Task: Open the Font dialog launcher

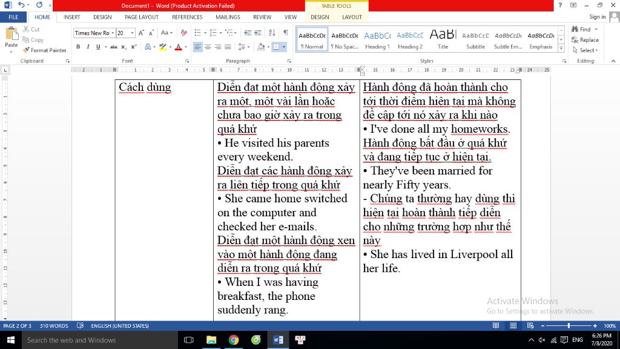Action: [x=187, y=61]
